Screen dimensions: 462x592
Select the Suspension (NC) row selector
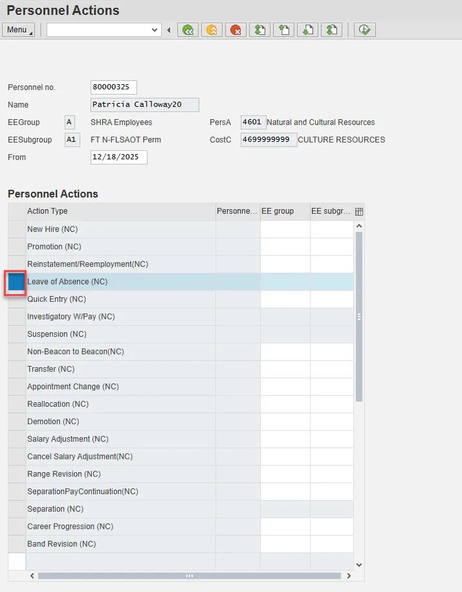[17, 334]
